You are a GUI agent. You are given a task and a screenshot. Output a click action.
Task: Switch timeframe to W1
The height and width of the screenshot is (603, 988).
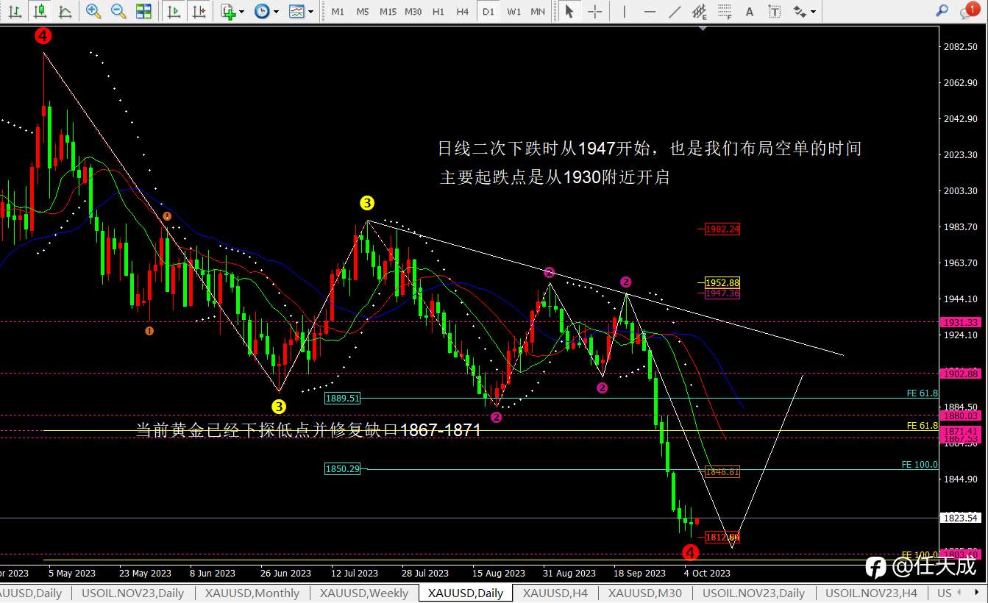click(514, 11)
